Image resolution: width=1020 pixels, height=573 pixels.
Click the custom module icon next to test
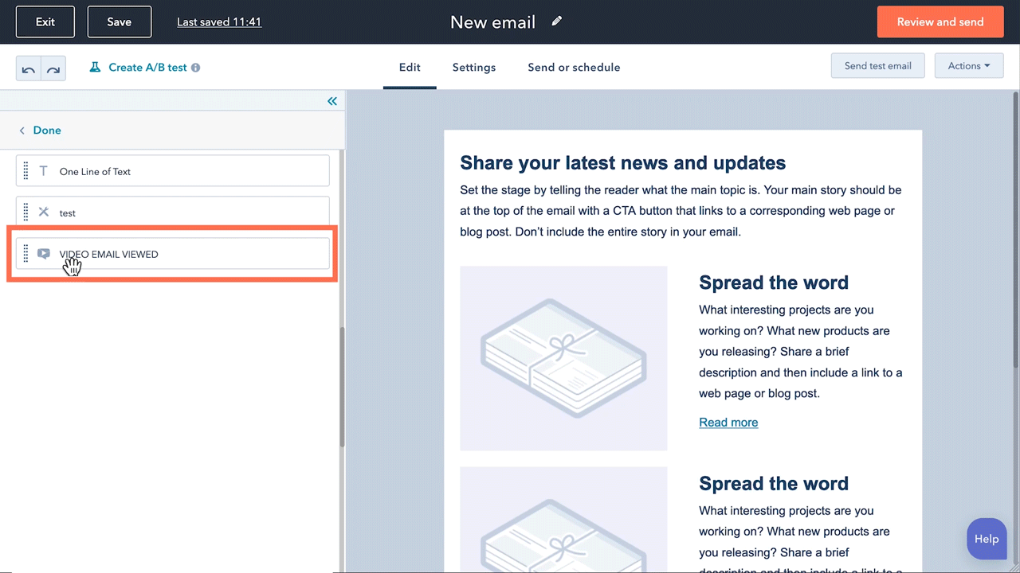(44, 212)
